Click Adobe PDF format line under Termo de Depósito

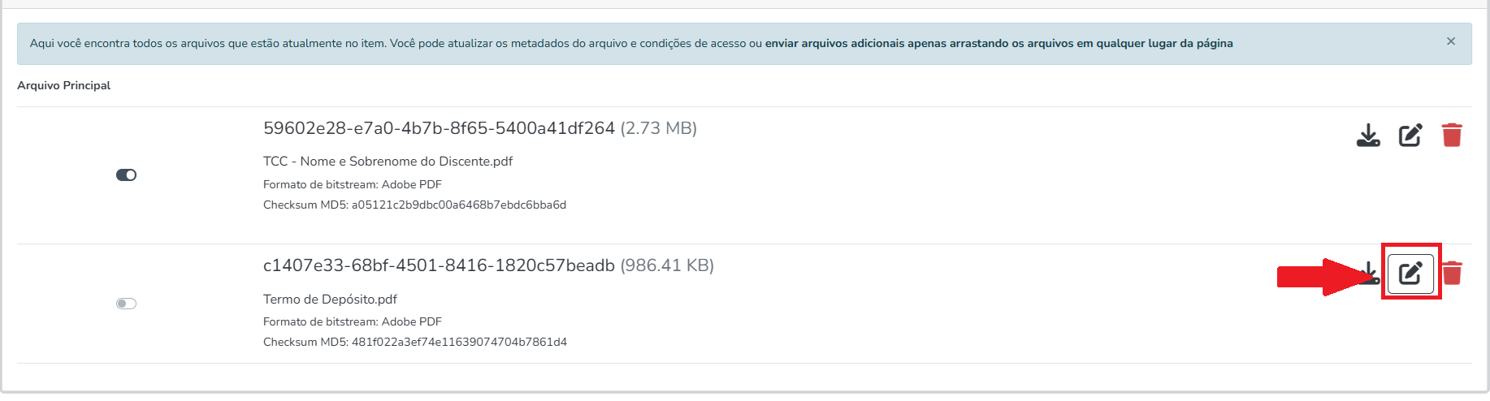(x=352, y=321)
